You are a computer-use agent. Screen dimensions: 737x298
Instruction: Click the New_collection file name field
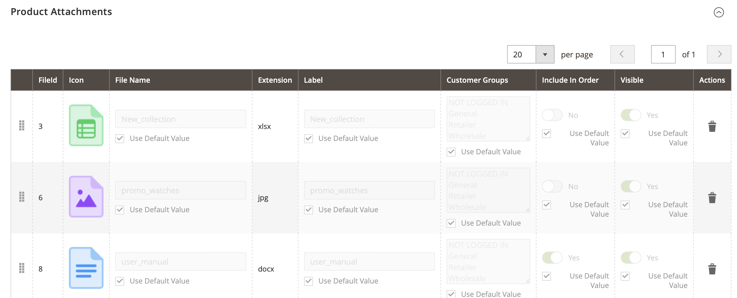(x=180, y=119)
